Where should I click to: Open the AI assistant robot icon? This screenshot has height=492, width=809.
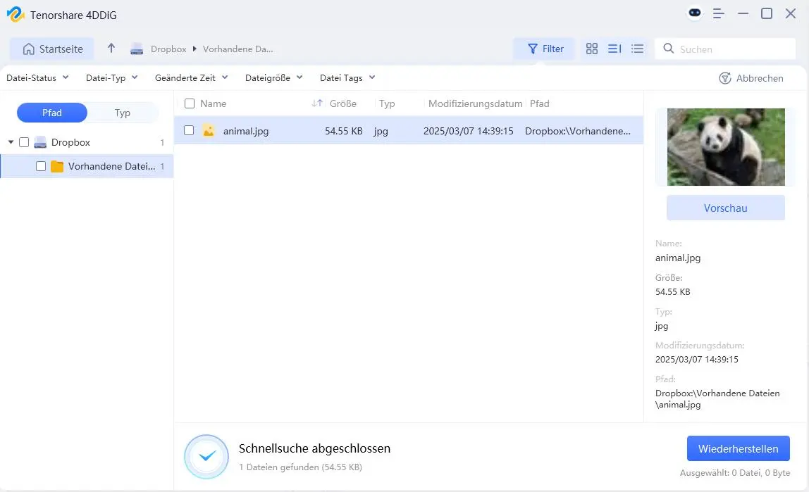point(695,13)
